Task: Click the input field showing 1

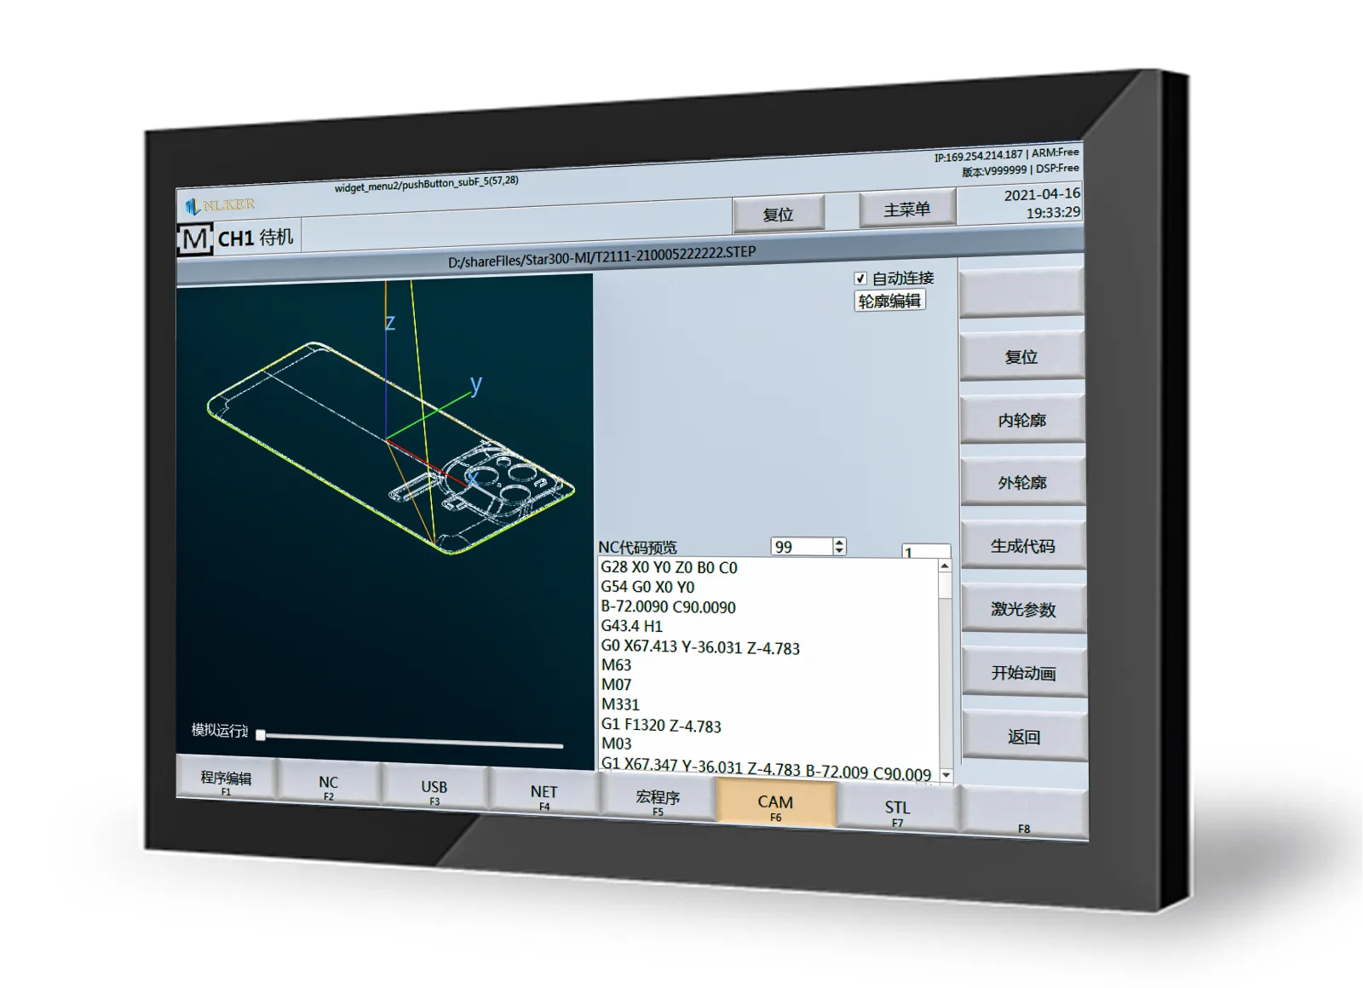Action: (926, 552)
